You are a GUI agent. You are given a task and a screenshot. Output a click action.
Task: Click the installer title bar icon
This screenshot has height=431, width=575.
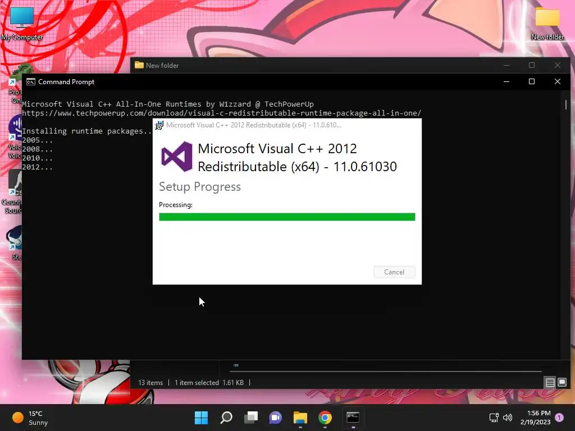coord(159,125)
